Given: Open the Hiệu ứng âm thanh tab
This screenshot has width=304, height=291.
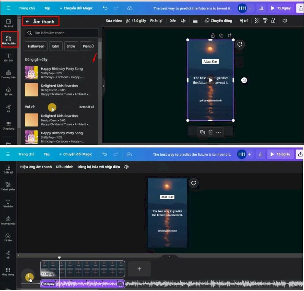Looking at the screenshot, I should click(x=36, y=167).
